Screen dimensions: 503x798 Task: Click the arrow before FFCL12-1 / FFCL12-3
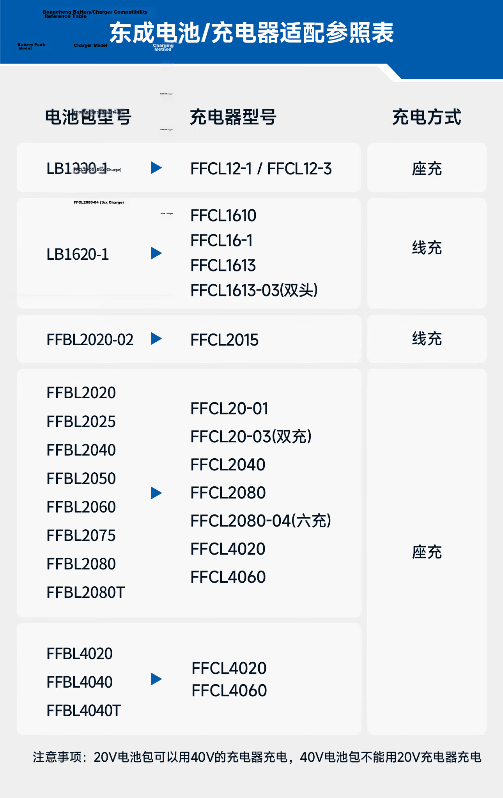(x=156, y=168)
